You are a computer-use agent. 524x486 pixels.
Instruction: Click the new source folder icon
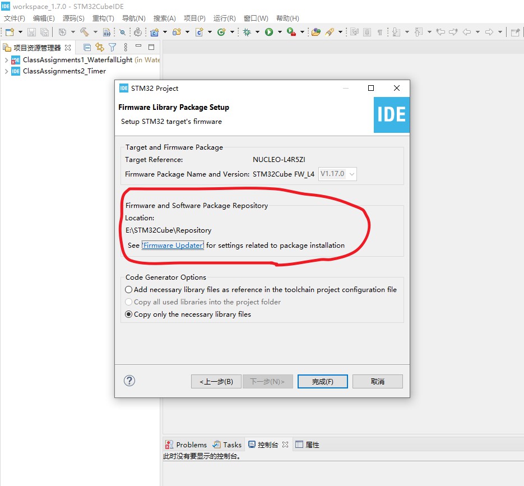pyautogui.click(x=177, y=32)
